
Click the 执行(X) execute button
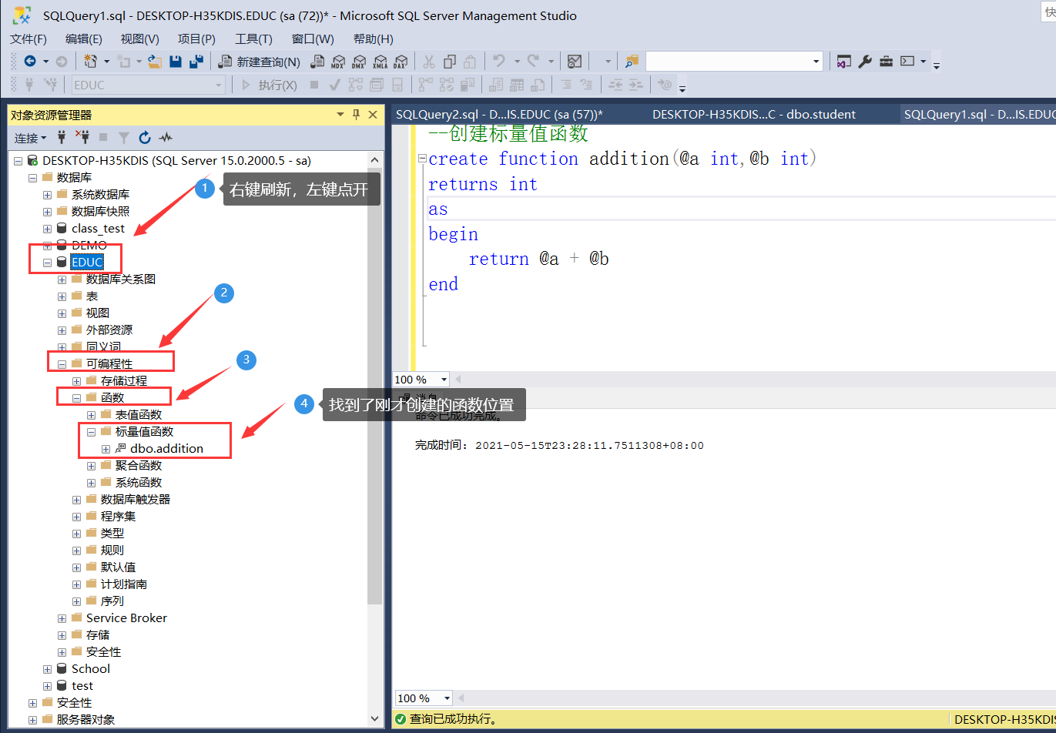coord(269,85)
